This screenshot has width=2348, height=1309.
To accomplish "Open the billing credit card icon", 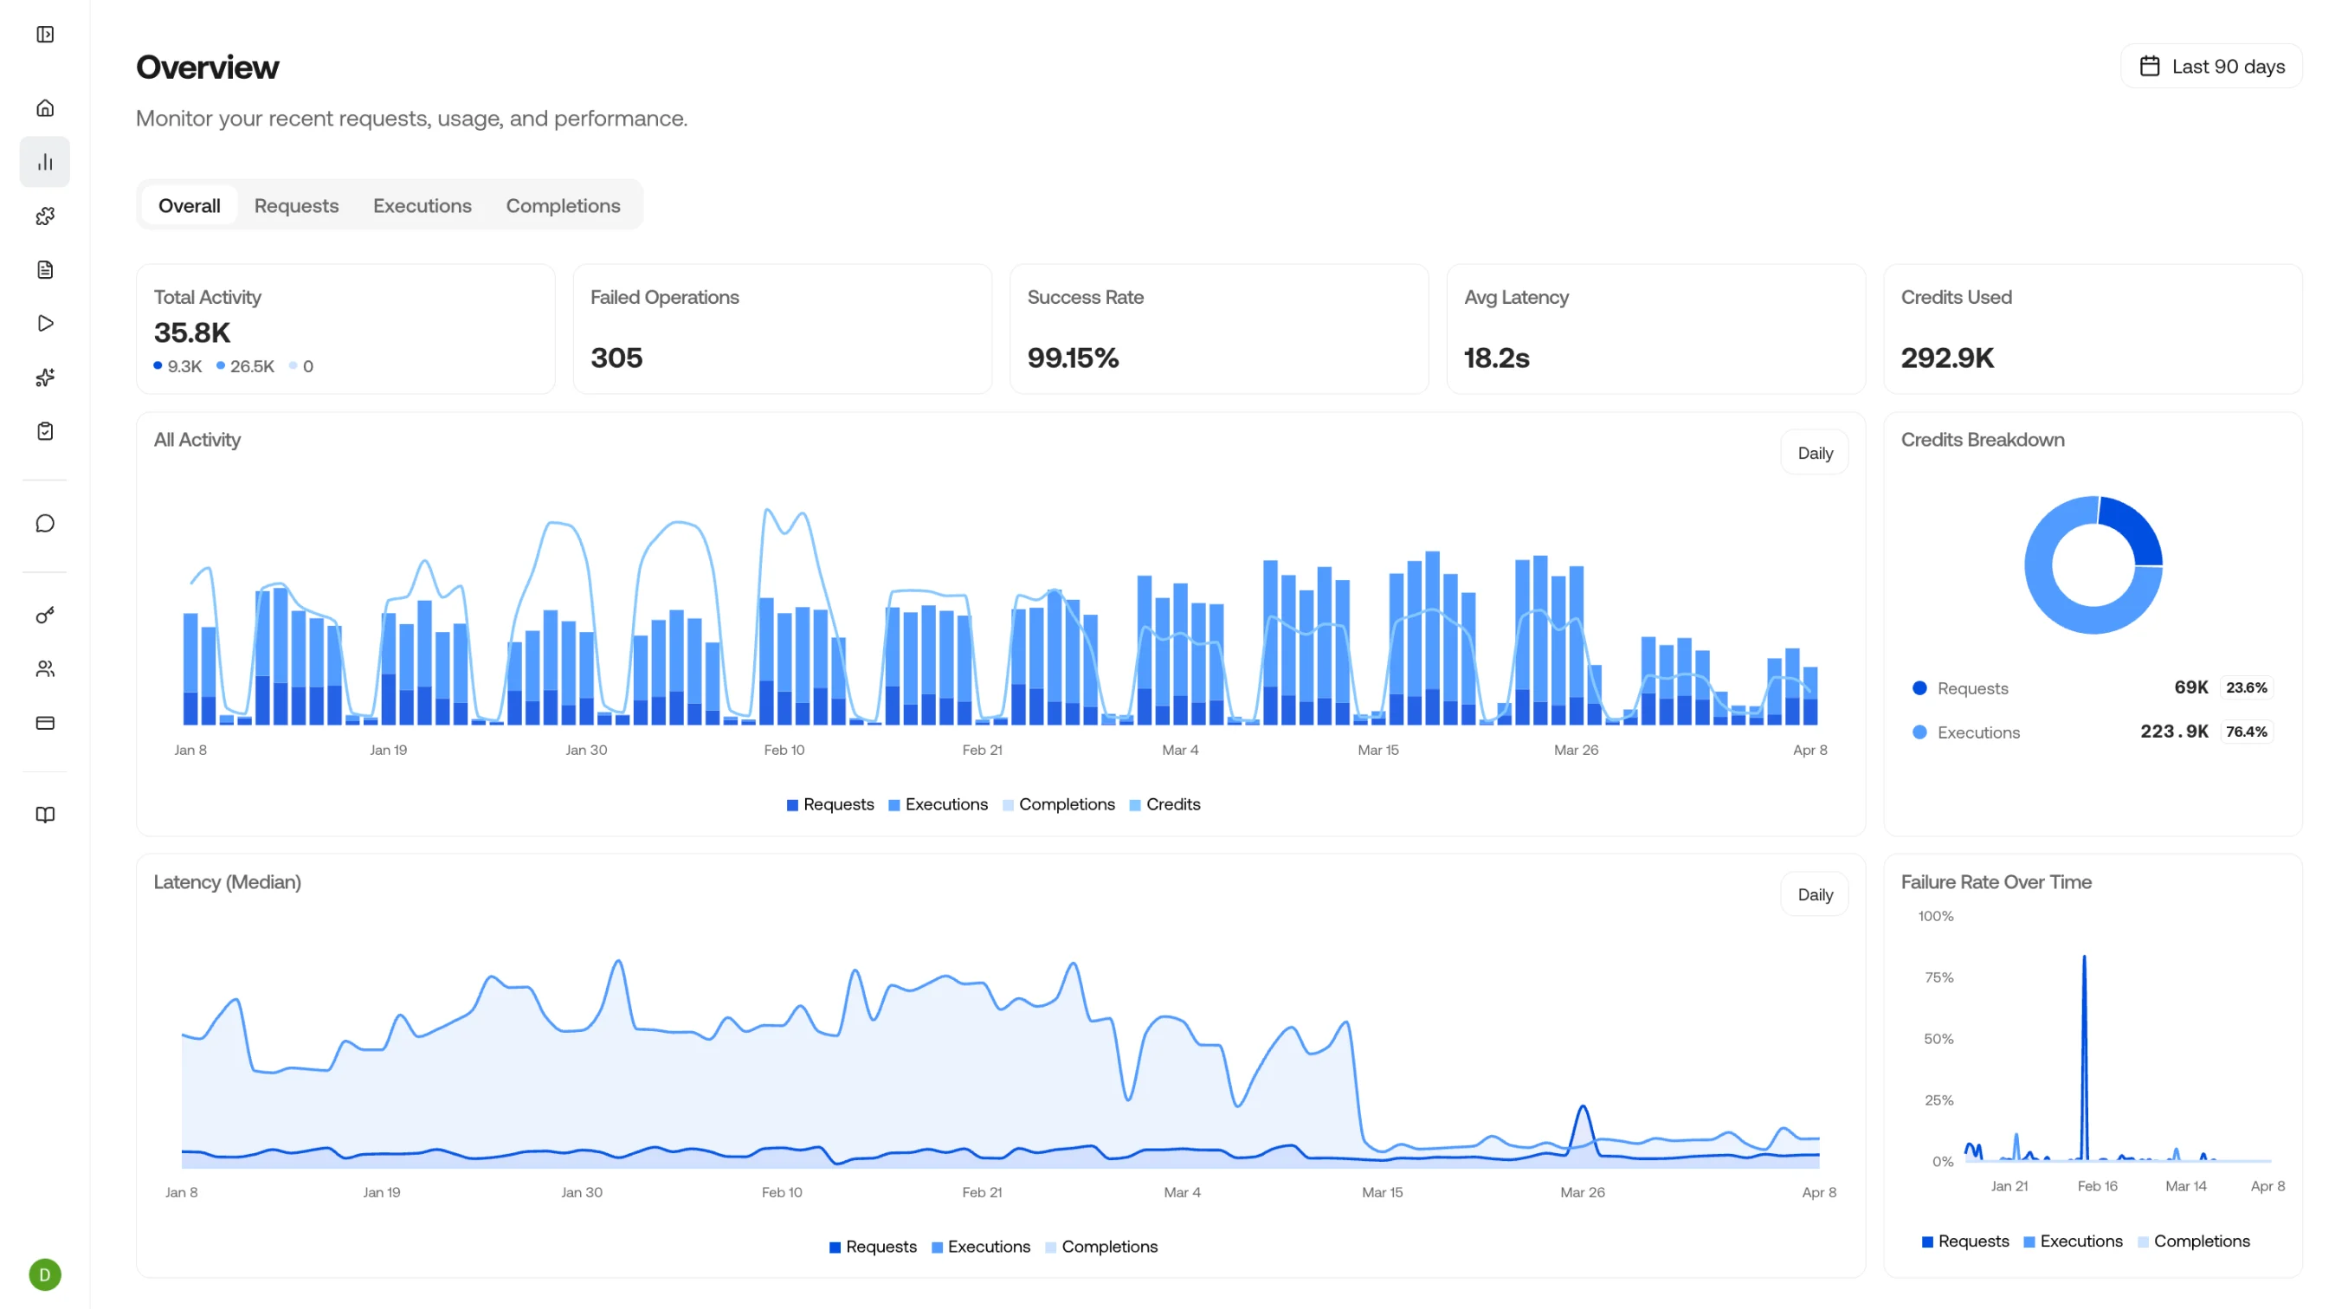I will [45, 723].
